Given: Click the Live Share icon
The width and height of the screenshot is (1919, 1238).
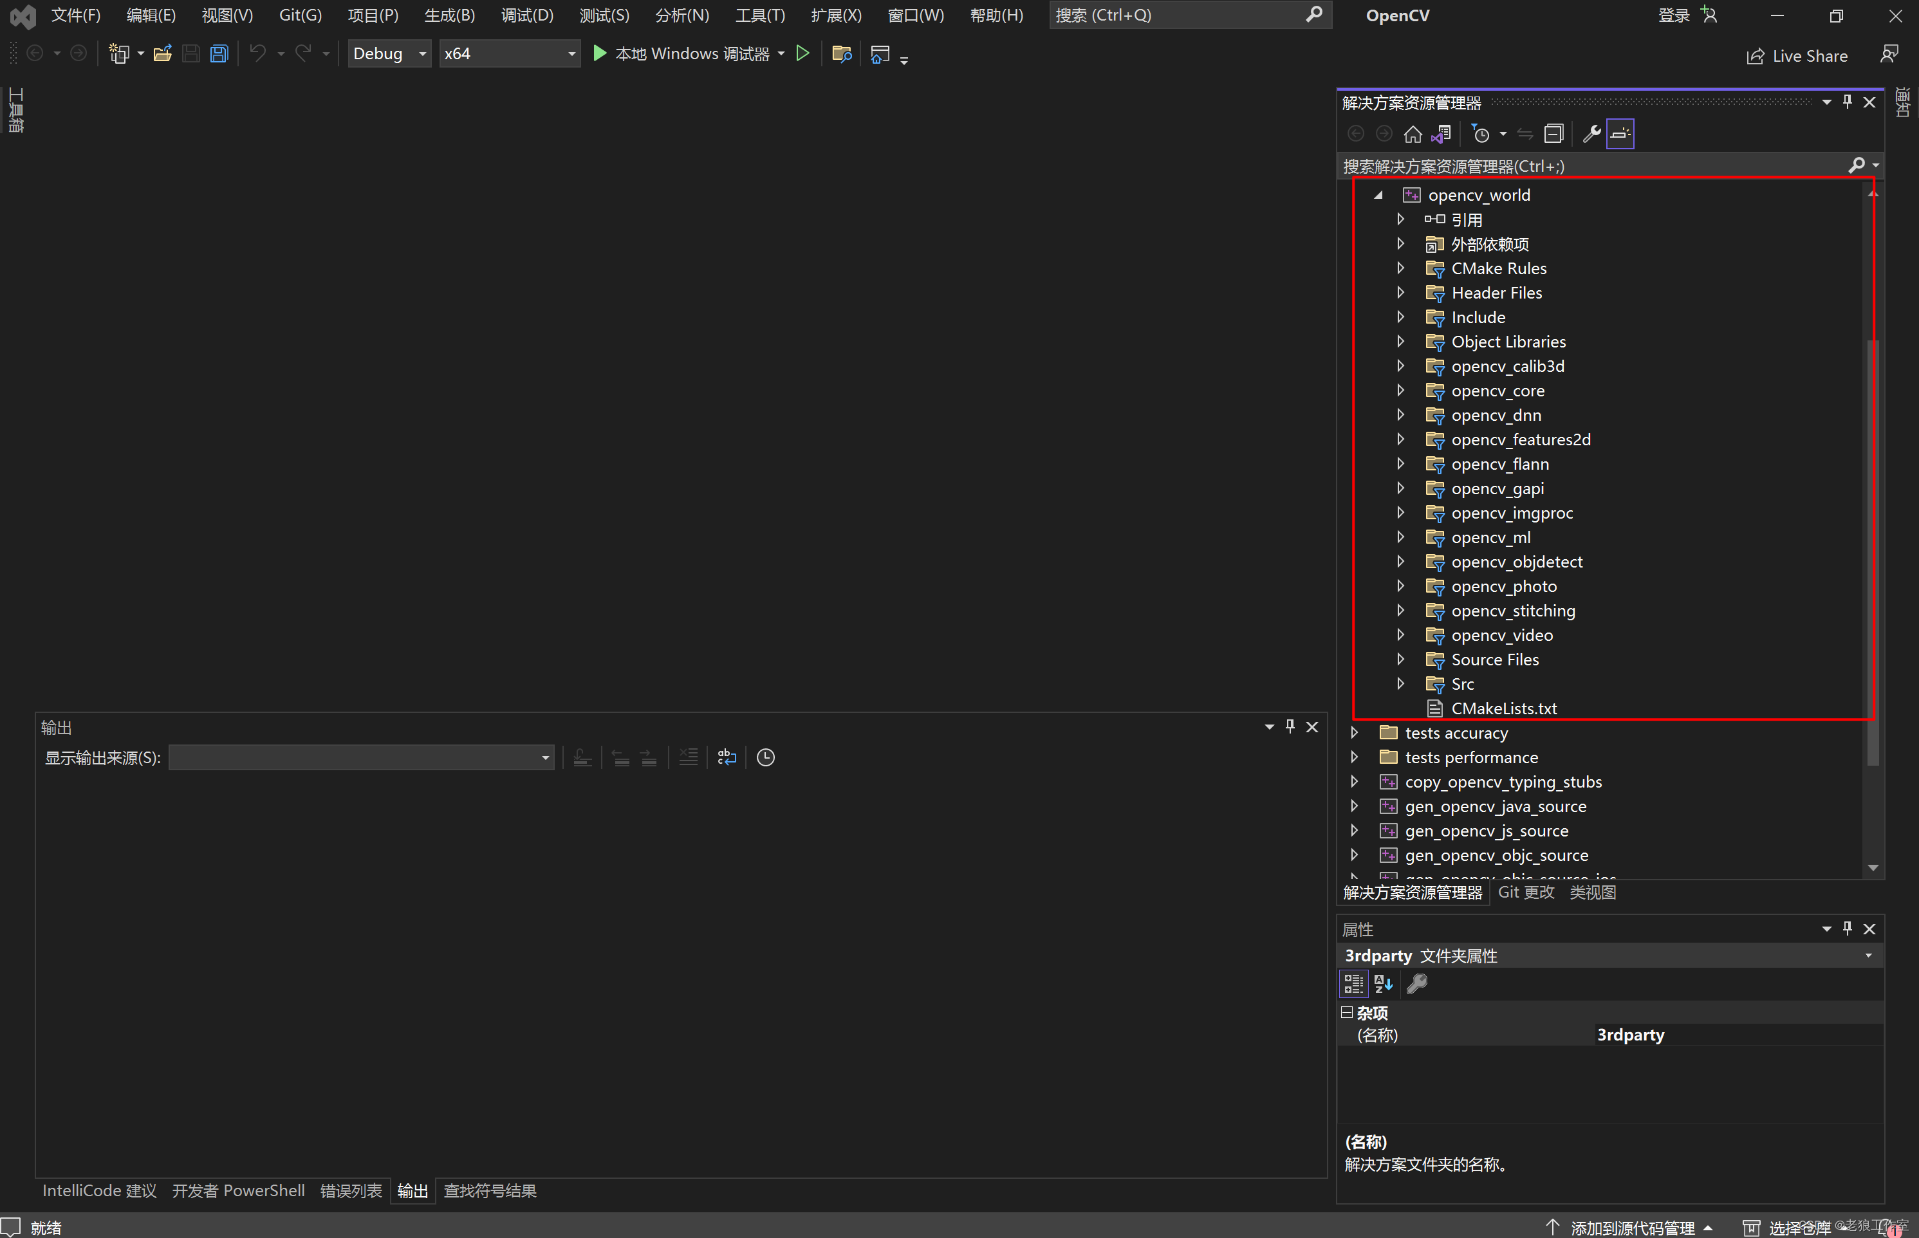Looking at the screenshot, I should (x=1755, y=56).
